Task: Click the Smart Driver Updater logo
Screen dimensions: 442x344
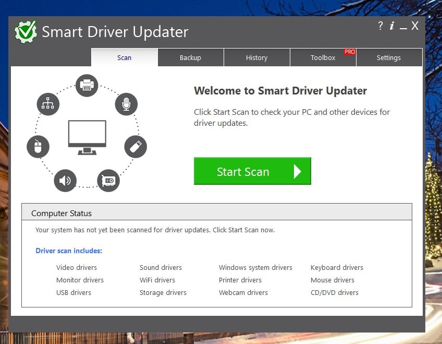Action: (x=26, y=32)
